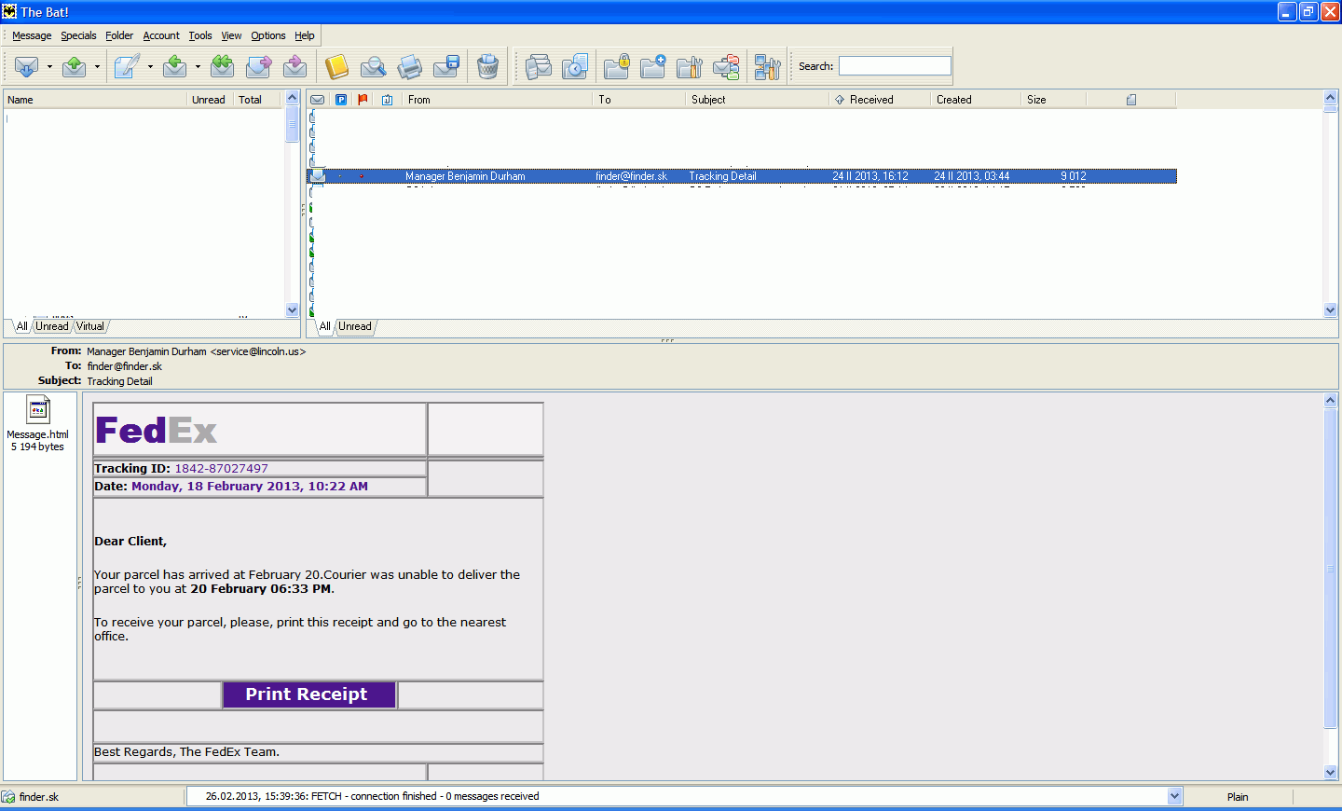
Task: Open the Message menu
Action: click(x=32, y=35)
